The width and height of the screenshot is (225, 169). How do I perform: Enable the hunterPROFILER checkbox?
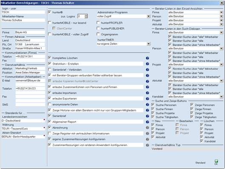coord(98,23)
